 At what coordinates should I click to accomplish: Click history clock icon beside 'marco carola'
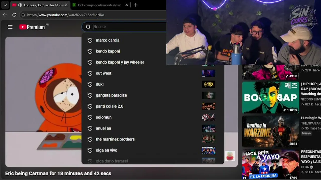click(90, 40)
